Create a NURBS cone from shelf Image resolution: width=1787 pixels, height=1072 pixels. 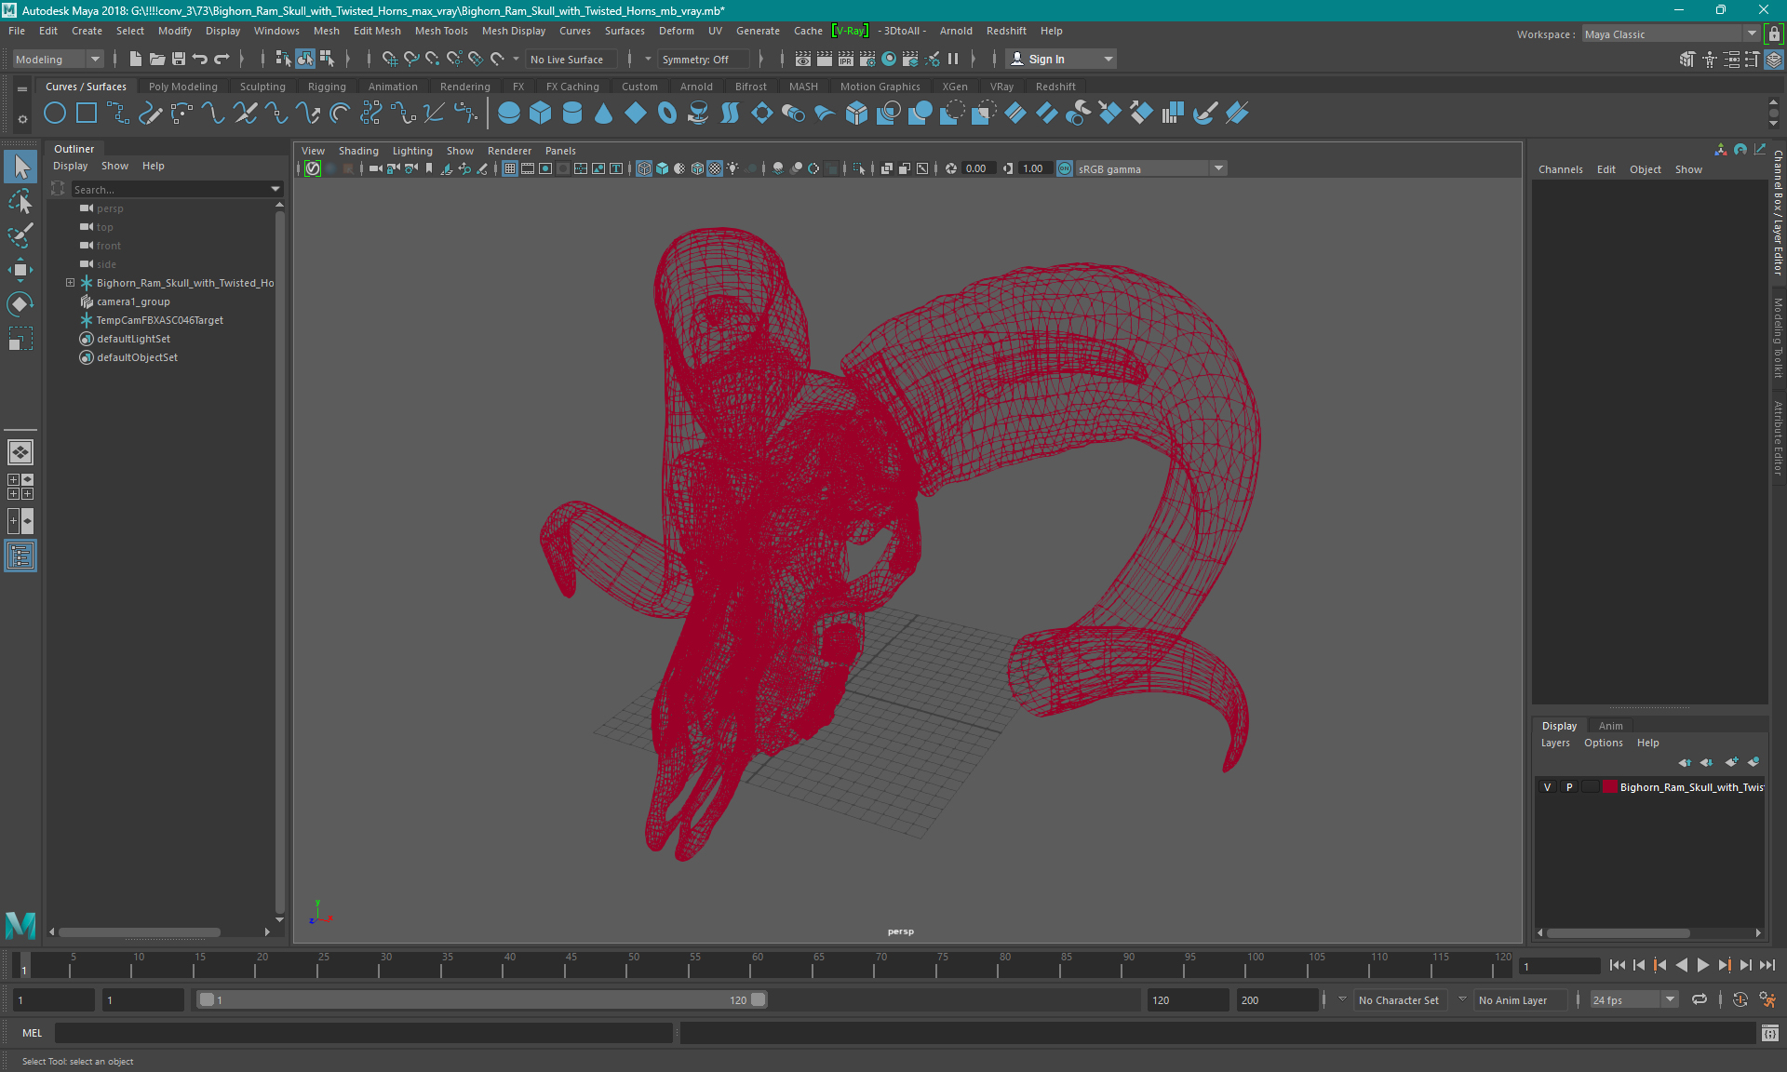604,114
